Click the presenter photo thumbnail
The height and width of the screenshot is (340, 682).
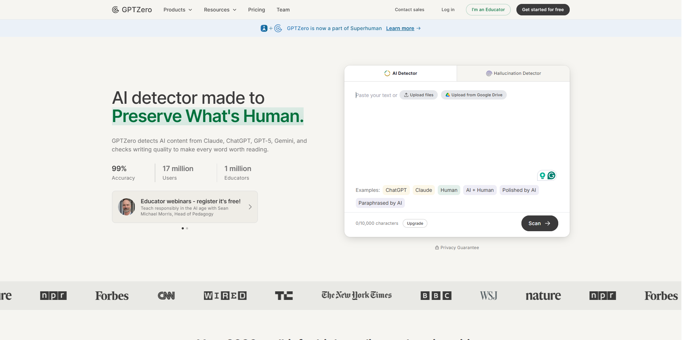tap(127, 207)
